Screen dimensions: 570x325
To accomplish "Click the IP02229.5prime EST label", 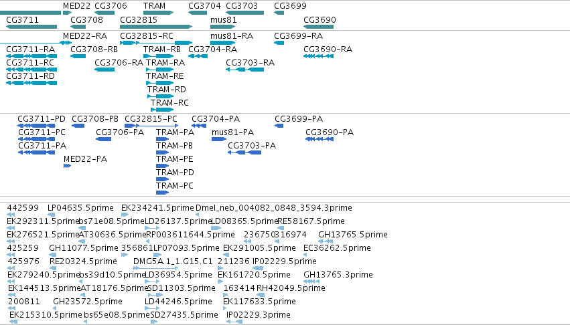I will 284,261.
